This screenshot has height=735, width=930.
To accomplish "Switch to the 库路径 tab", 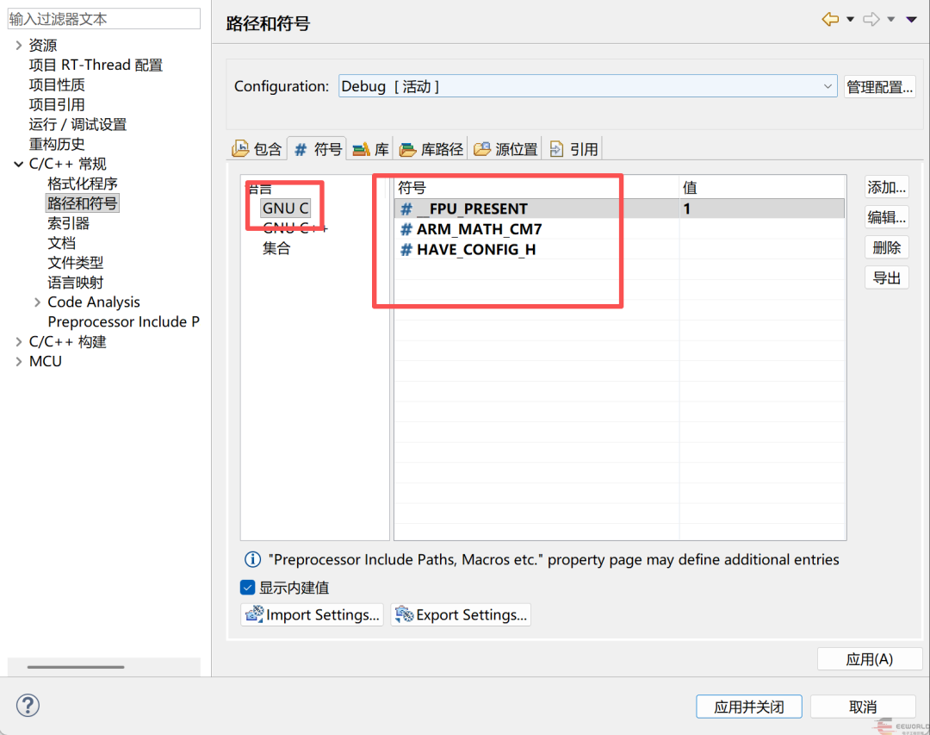I will pyautogui.click(x=431, y=149).
